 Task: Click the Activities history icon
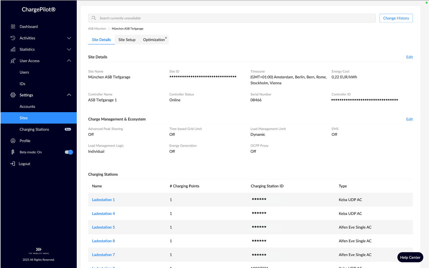click(13, 38)
